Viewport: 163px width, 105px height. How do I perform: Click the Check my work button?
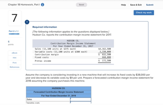[x=144, y=13]
